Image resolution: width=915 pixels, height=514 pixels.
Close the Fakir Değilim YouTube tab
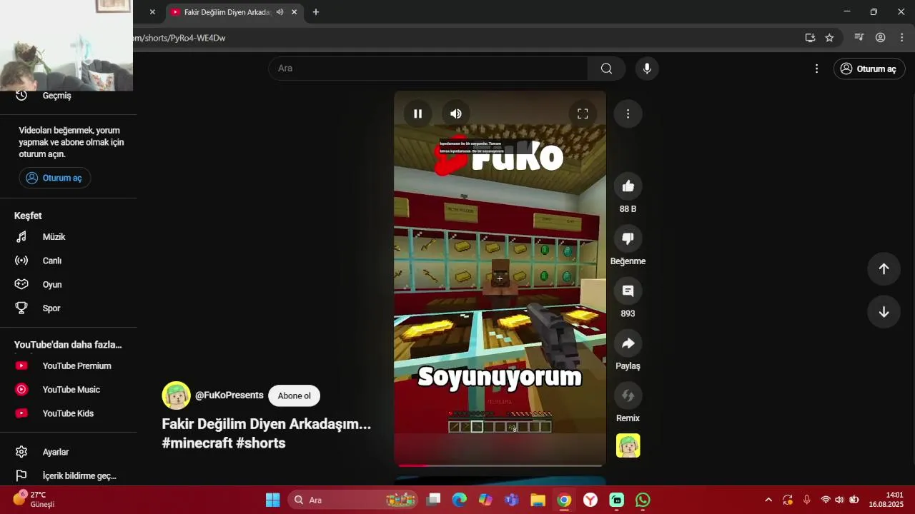[294, 12]
